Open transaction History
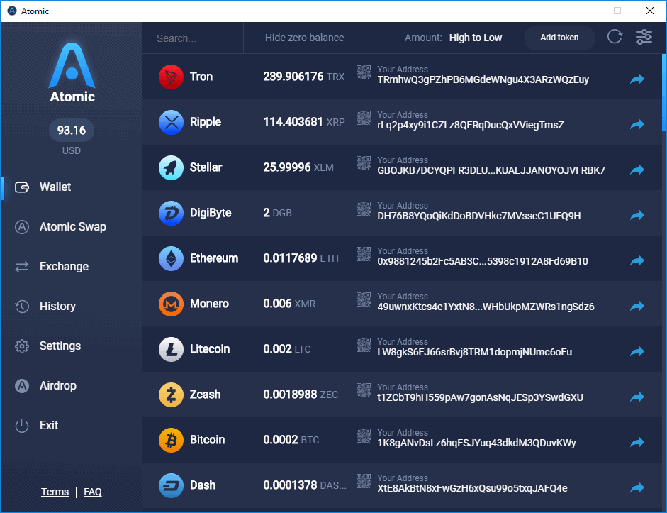The height and width of the screenshot is (513, 667). (45, 306)
